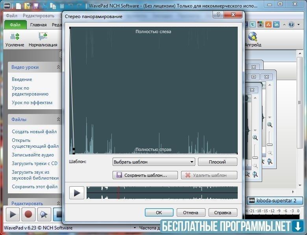Click the Stop button in transport bar

(58, 215)
